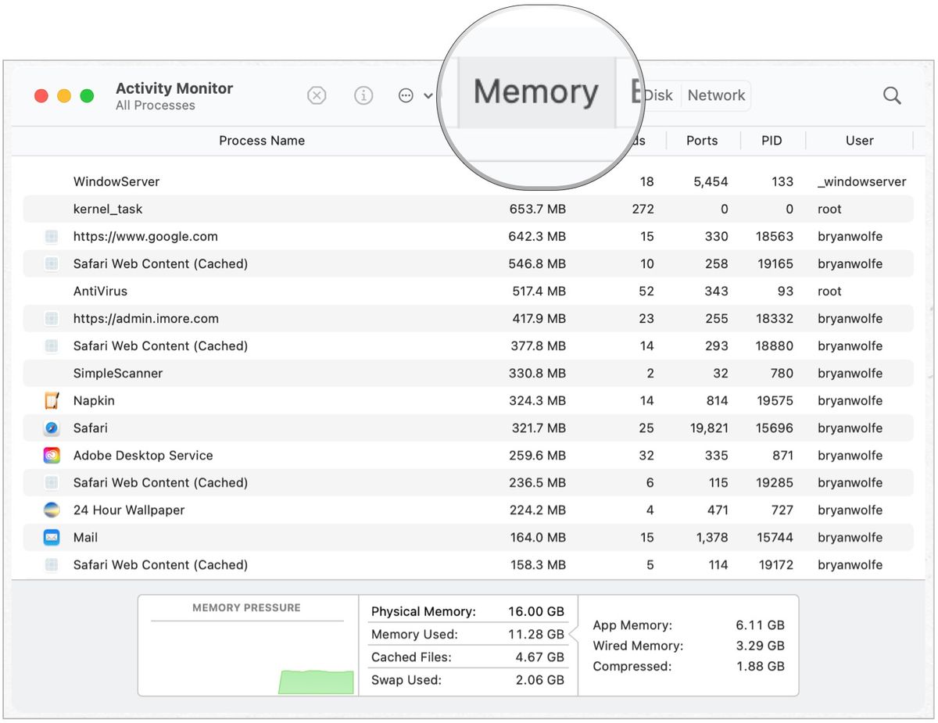Stop a process using the X icon
The width and height of the screenshot is (938, 723).
[x=317, y=95]
